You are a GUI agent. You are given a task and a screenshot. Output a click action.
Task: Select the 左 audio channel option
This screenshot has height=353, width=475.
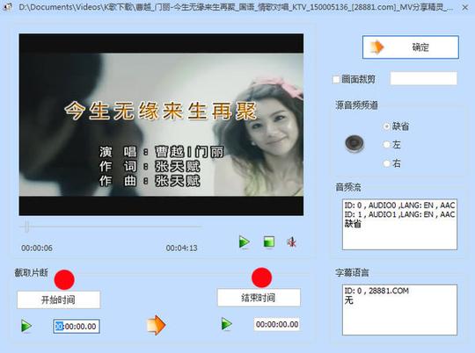click(x=386, y=145)
